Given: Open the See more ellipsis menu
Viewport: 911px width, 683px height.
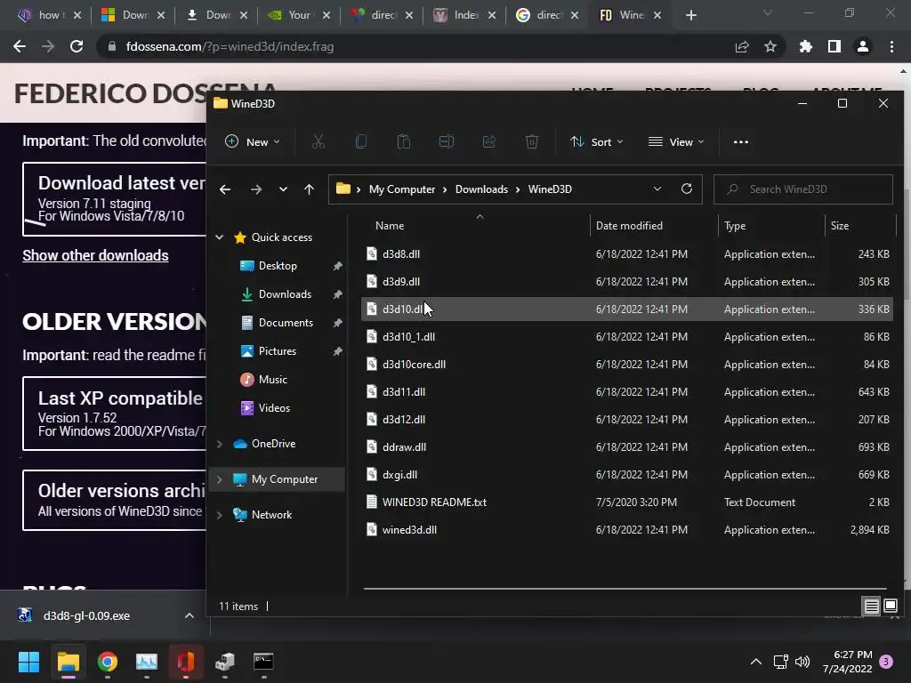Looking at the screenshot, I should pos(741,141).
